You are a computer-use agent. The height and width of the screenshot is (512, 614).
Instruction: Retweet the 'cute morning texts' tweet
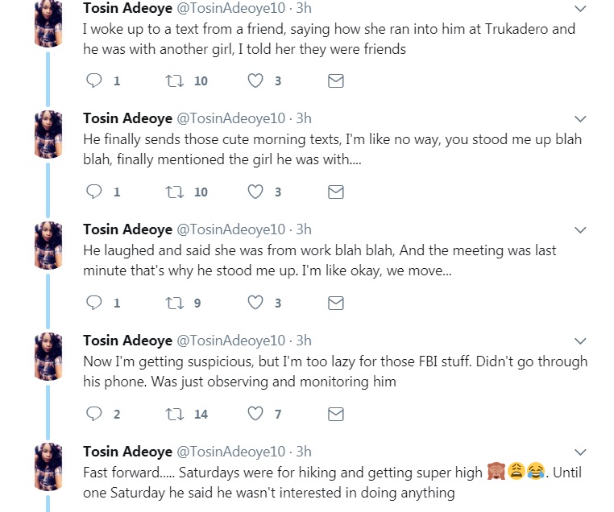pyautogui.click(x=173, y=192)
